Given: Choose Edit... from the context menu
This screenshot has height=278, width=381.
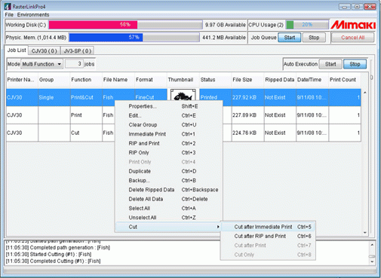Looking at the screenshot, I should coord(168,116).
